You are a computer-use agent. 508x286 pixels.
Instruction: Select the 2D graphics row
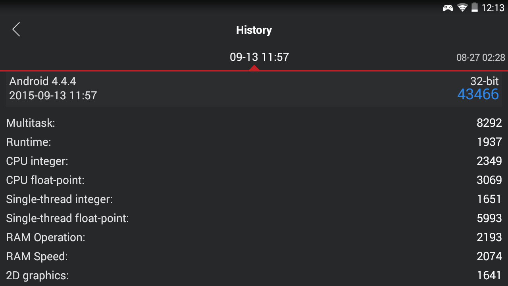(254, 275)
